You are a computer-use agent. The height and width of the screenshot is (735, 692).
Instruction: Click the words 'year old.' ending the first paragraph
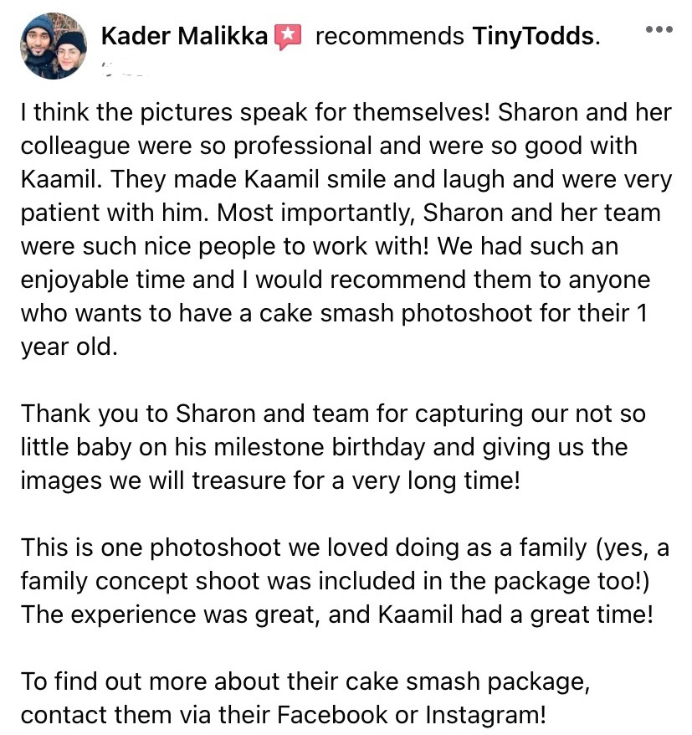(x=69, y=347)
